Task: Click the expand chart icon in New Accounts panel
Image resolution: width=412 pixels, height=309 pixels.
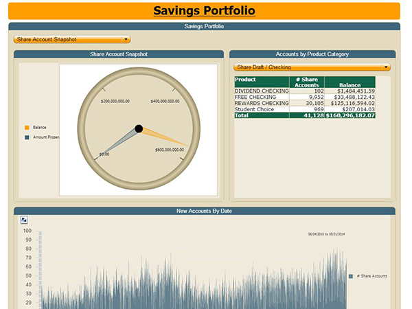Action: [23, 220]
